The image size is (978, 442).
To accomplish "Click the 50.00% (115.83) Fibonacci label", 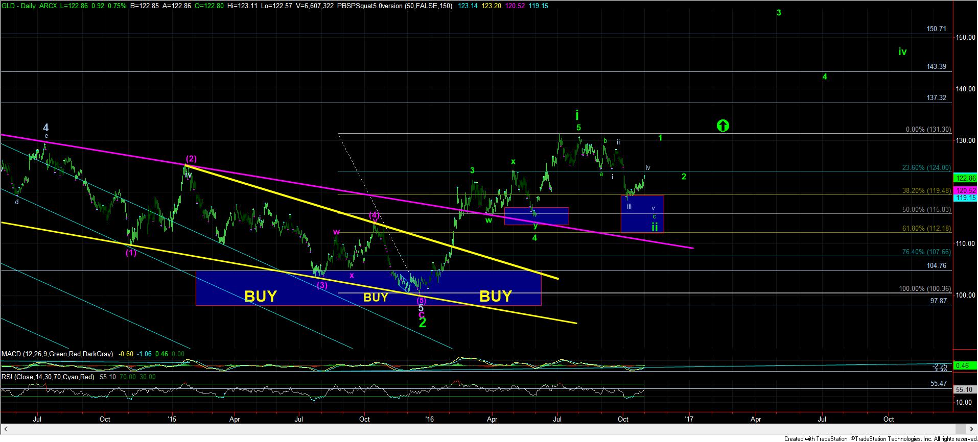I will (x=926, y=209).
